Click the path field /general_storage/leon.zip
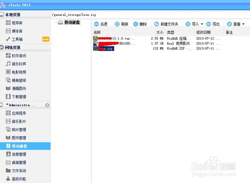The height and width of the screenshot is (183, 250). click(x=74, y=15)
